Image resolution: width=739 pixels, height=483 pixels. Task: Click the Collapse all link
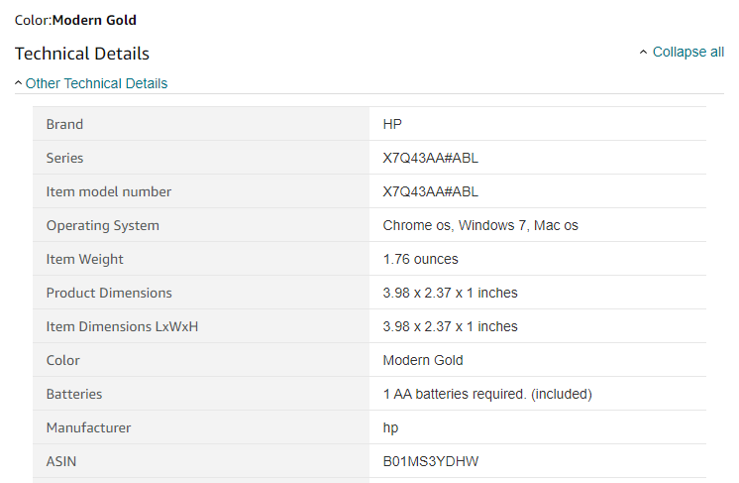click(687, 52)
